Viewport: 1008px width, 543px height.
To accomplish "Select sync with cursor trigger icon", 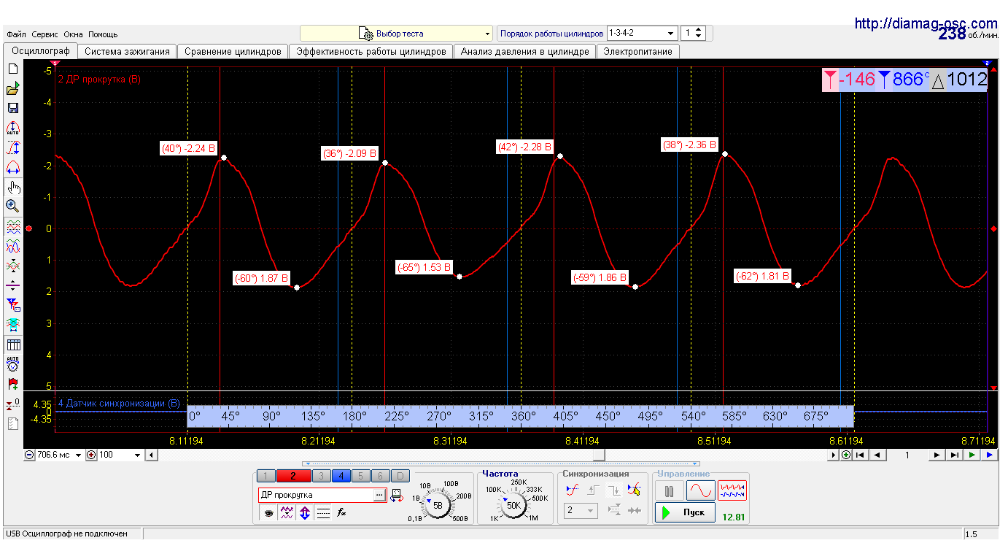I will click(634, 490).
